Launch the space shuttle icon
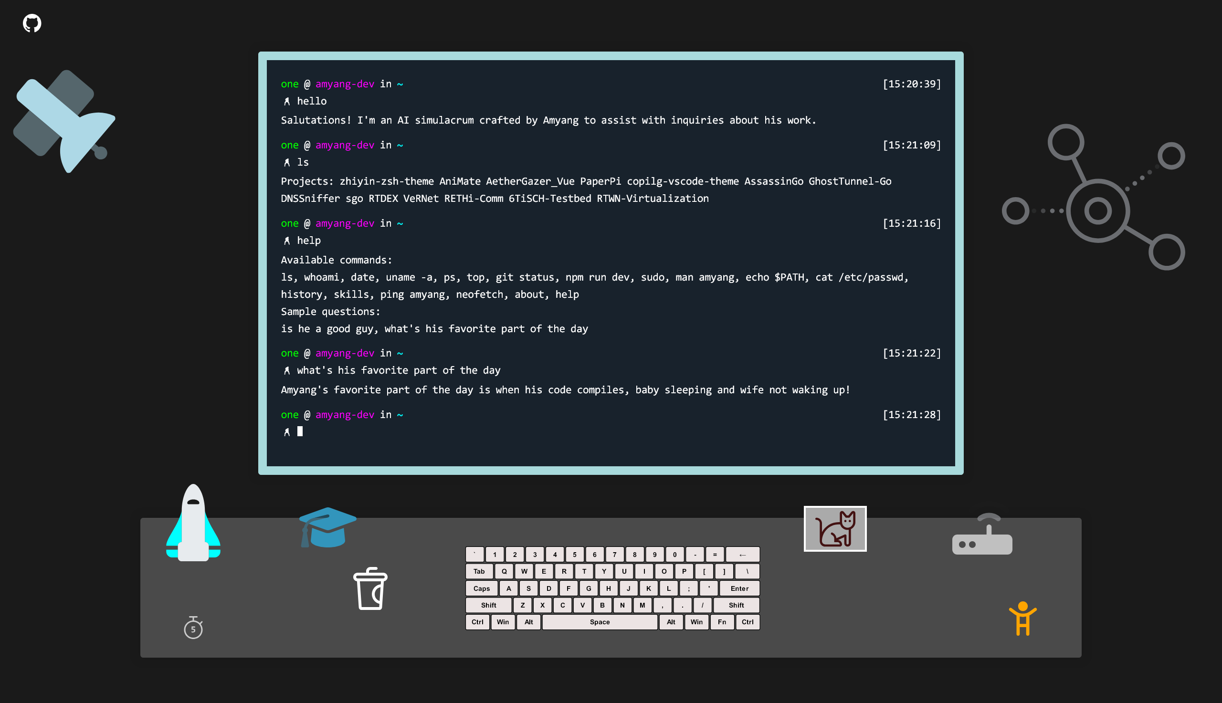This screenshot has height=703, width=1222. pos(193,524)
